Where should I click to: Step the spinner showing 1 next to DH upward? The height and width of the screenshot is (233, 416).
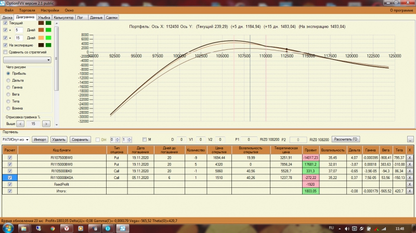(129, 138)
